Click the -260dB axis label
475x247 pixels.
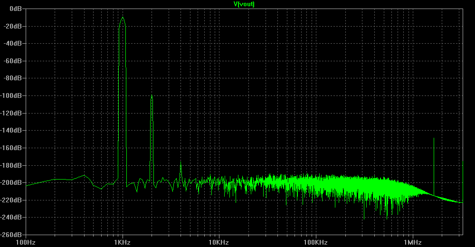11,235
